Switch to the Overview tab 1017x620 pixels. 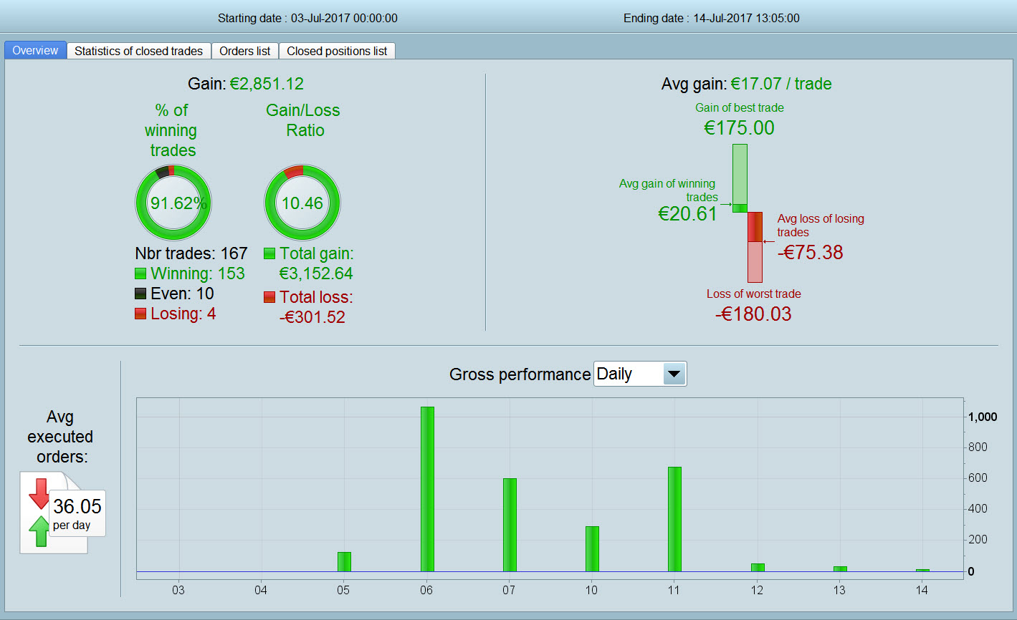tap(35, 50)
